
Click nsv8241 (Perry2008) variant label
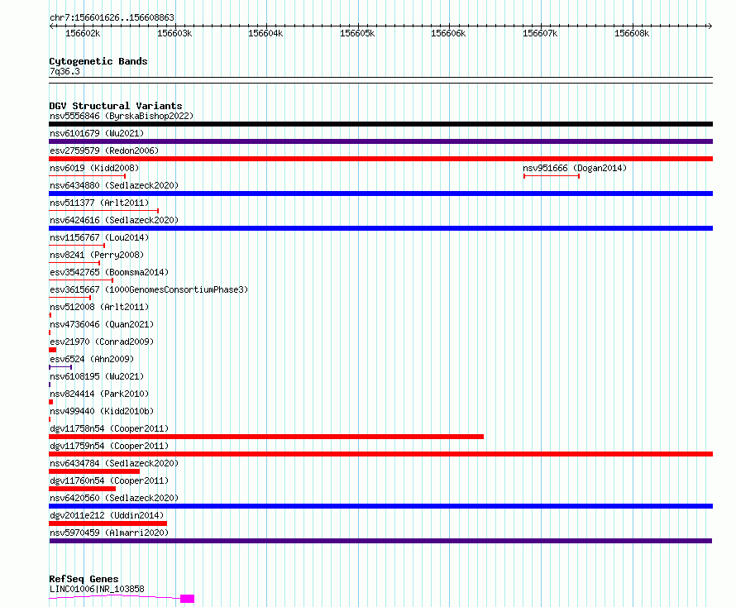click(x=97, y=255)
